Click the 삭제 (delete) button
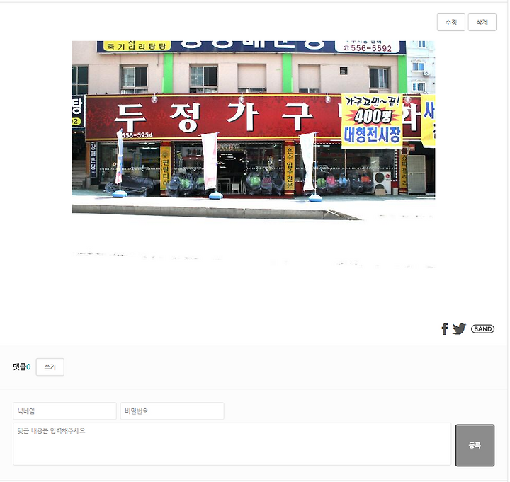Screen dimensions: 510x482 [483, 23]
